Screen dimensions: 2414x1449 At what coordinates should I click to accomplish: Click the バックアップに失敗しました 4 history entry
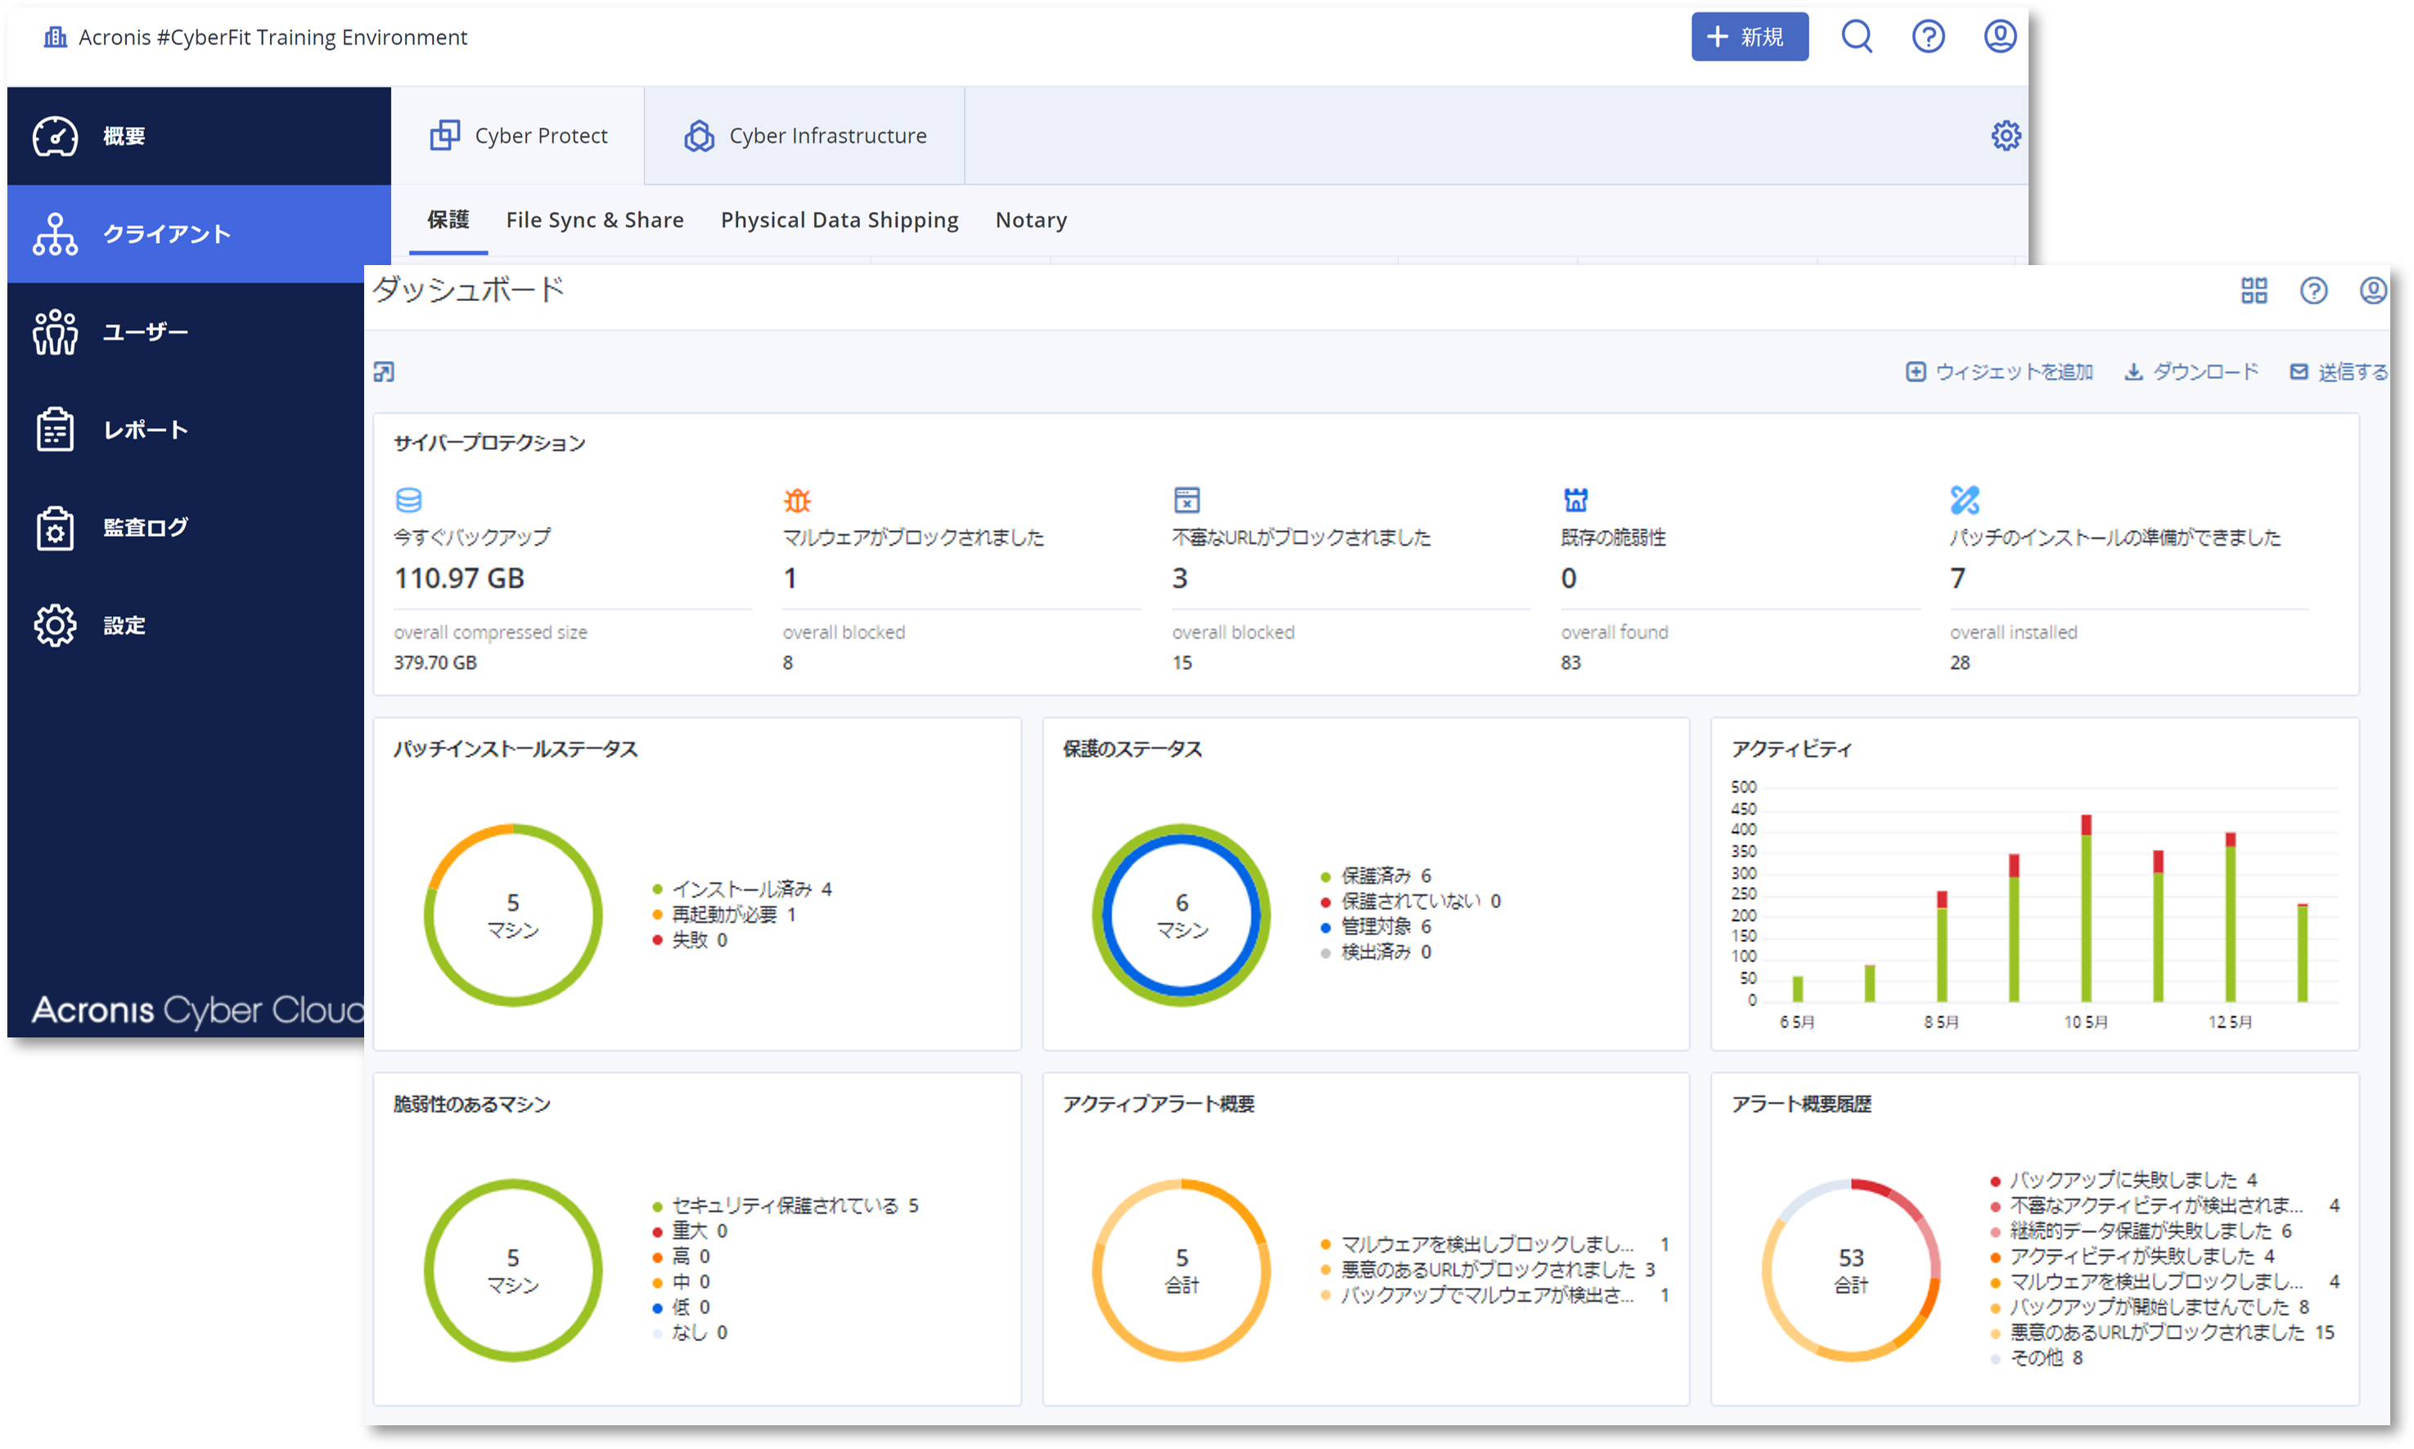point(2124,1180)
